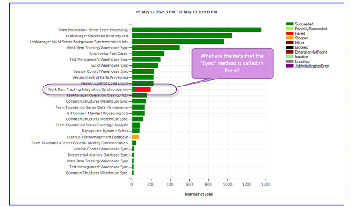Click the 'LabManager Operation Recovery Job' label

click(x=97, y=36)
